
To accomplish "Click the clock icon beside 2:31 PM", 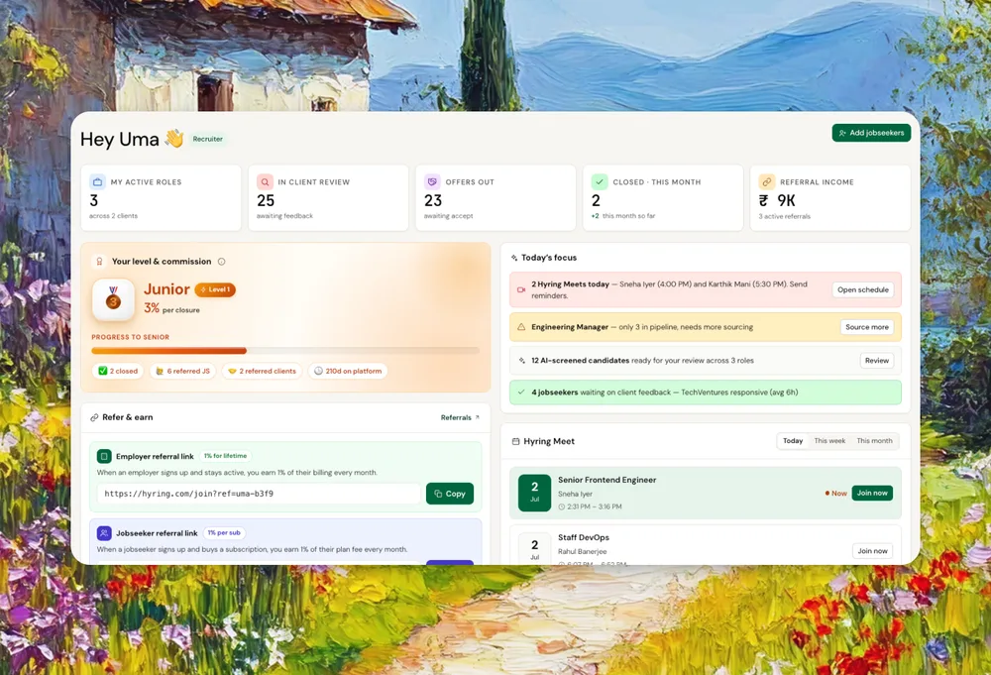I will (x=561, y=506).
